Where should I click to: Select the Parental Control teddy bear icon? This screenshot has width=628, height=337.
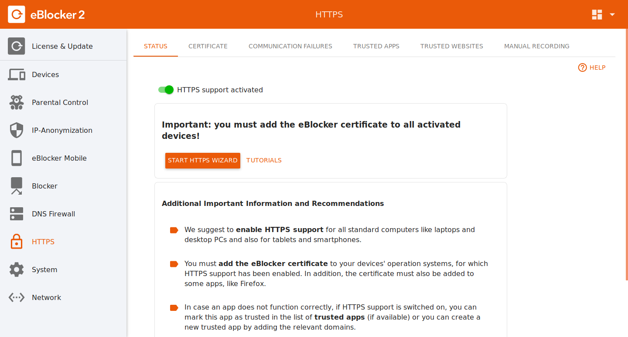coord(17,102)
